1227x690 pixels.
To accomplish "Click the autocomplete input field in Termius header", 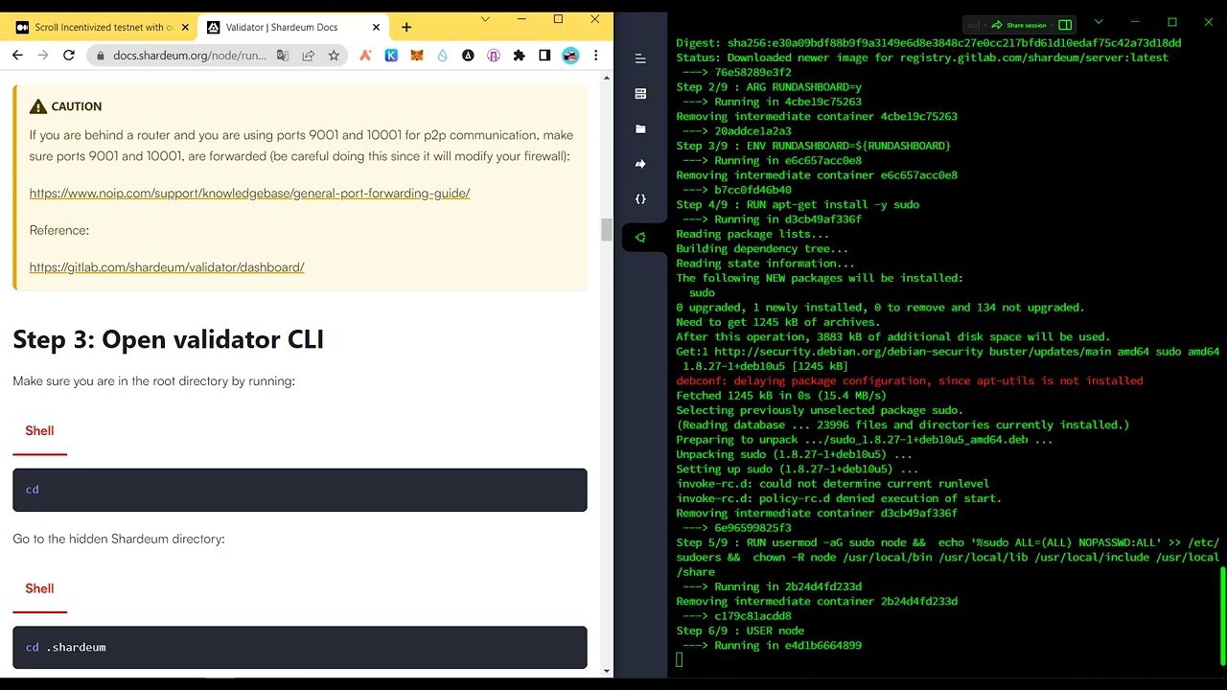I will coord(973,25).
